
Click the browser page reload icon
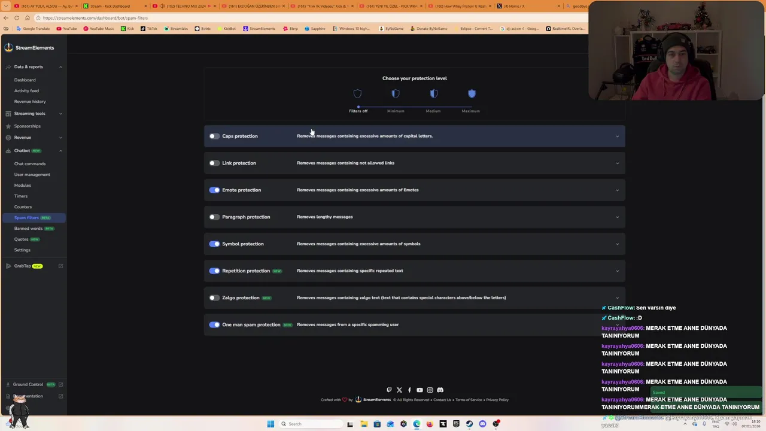click(x=17, y=18)
